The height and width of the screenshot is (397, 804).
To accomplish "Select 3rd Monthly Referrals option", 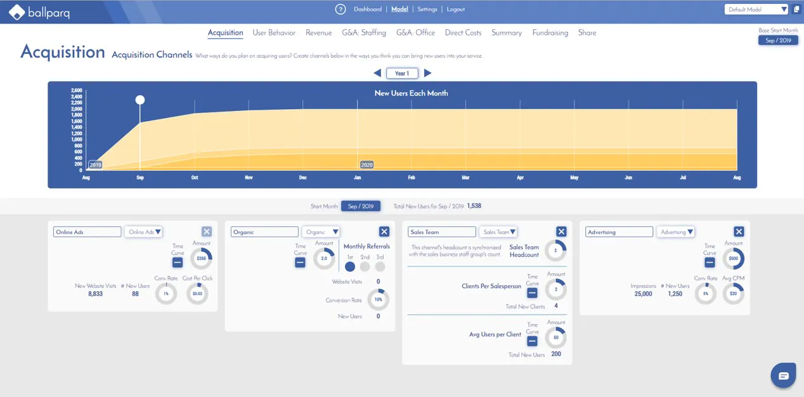I will [x=380, y=267].
